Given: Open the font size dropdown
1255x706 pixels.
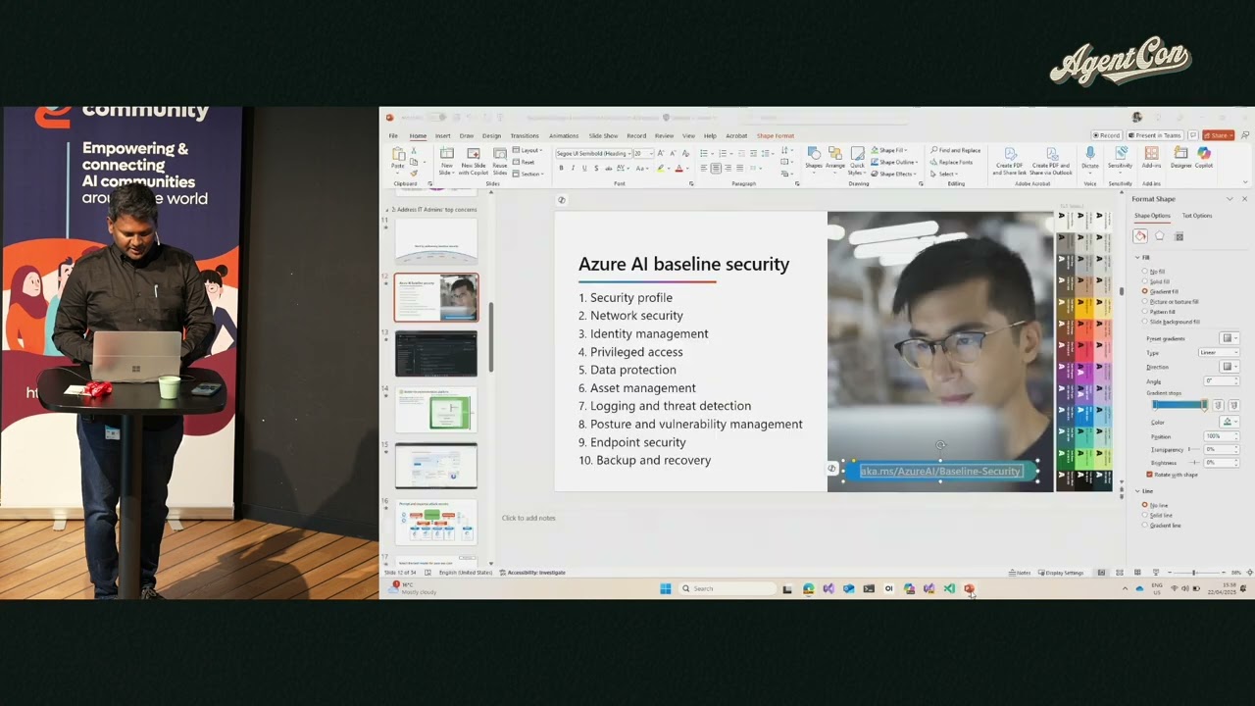Looking at the screenshot, I should click(650, 154).
